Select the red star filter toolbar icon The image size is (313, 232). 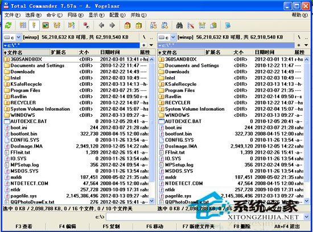pyautogui.click(x=87, y=26)
